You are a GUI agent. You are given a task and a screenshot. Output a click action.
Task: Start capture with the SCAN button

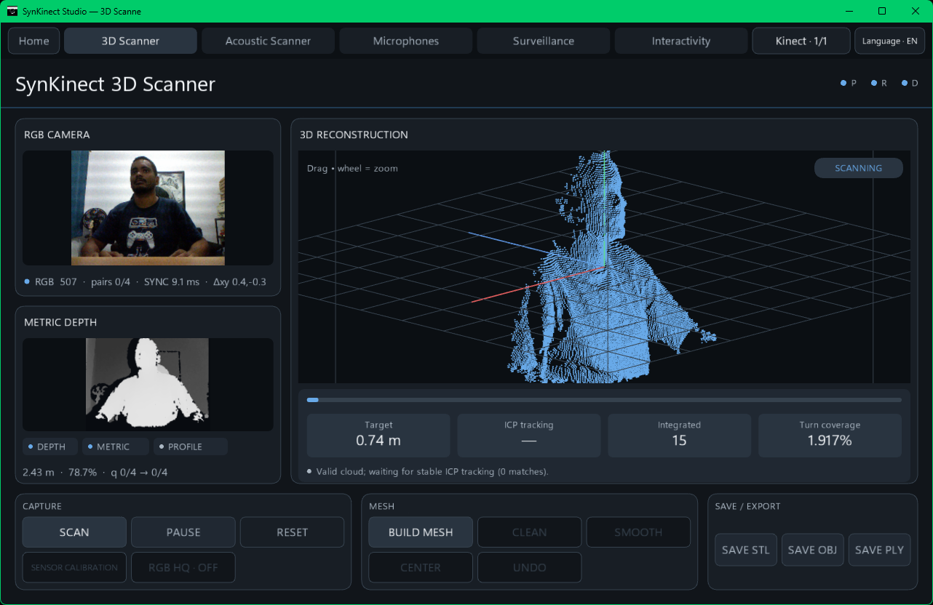74,532
